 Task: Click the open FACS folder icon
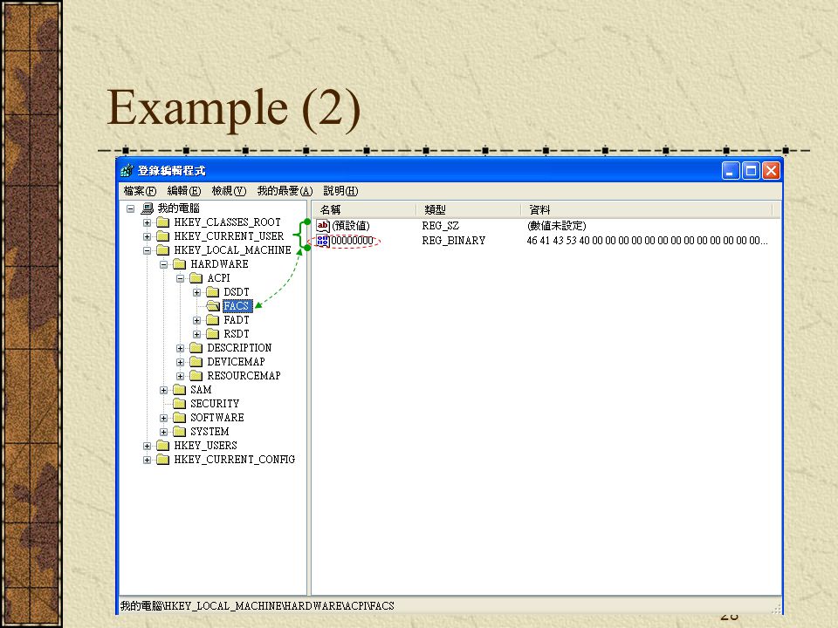click(x=213, y=305)
